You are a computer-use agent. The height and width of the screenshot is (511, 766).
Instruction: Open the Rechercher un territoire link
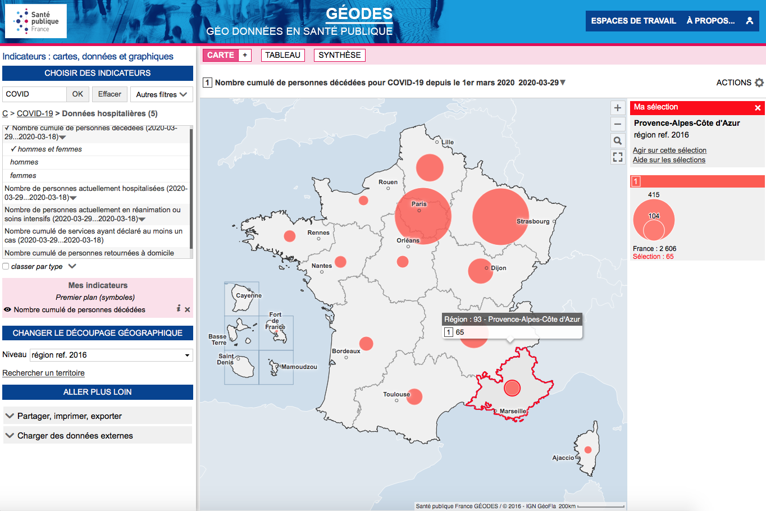tap(43, 373)
